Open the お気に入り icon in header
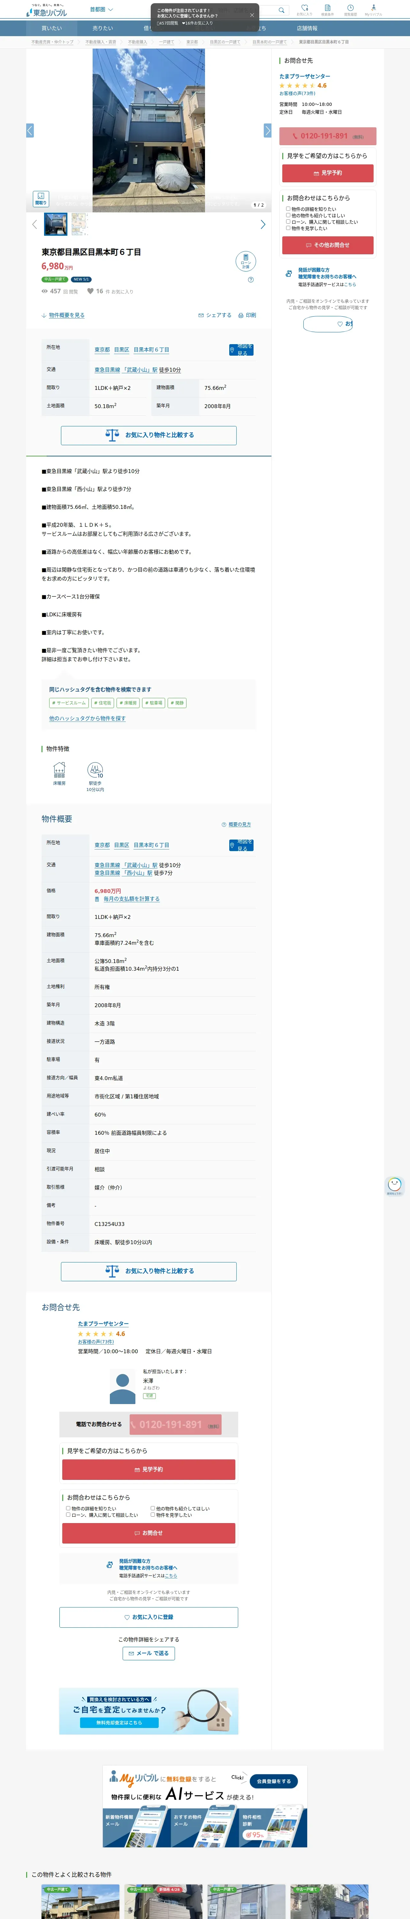 point(304,10)
